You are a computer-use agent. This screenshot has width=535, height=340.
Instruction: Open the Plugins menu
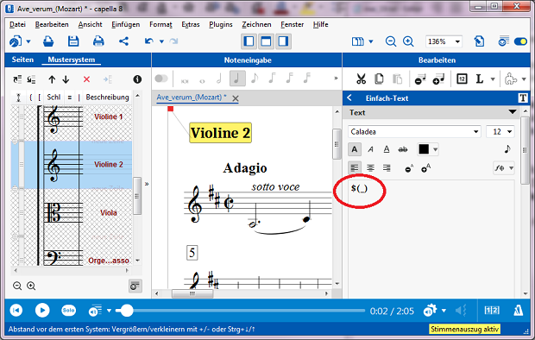coord(221,24)
